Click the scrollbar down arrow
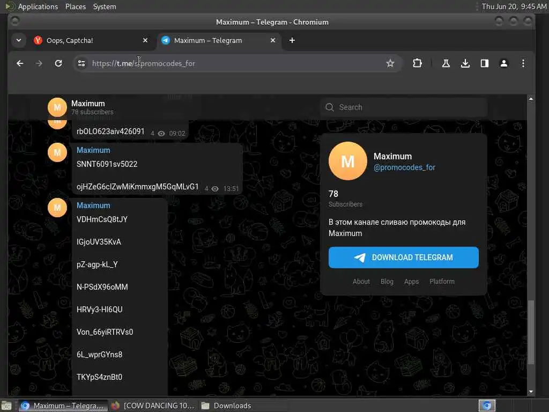Screen dimensions: 549x412 (x=531, y=392)
